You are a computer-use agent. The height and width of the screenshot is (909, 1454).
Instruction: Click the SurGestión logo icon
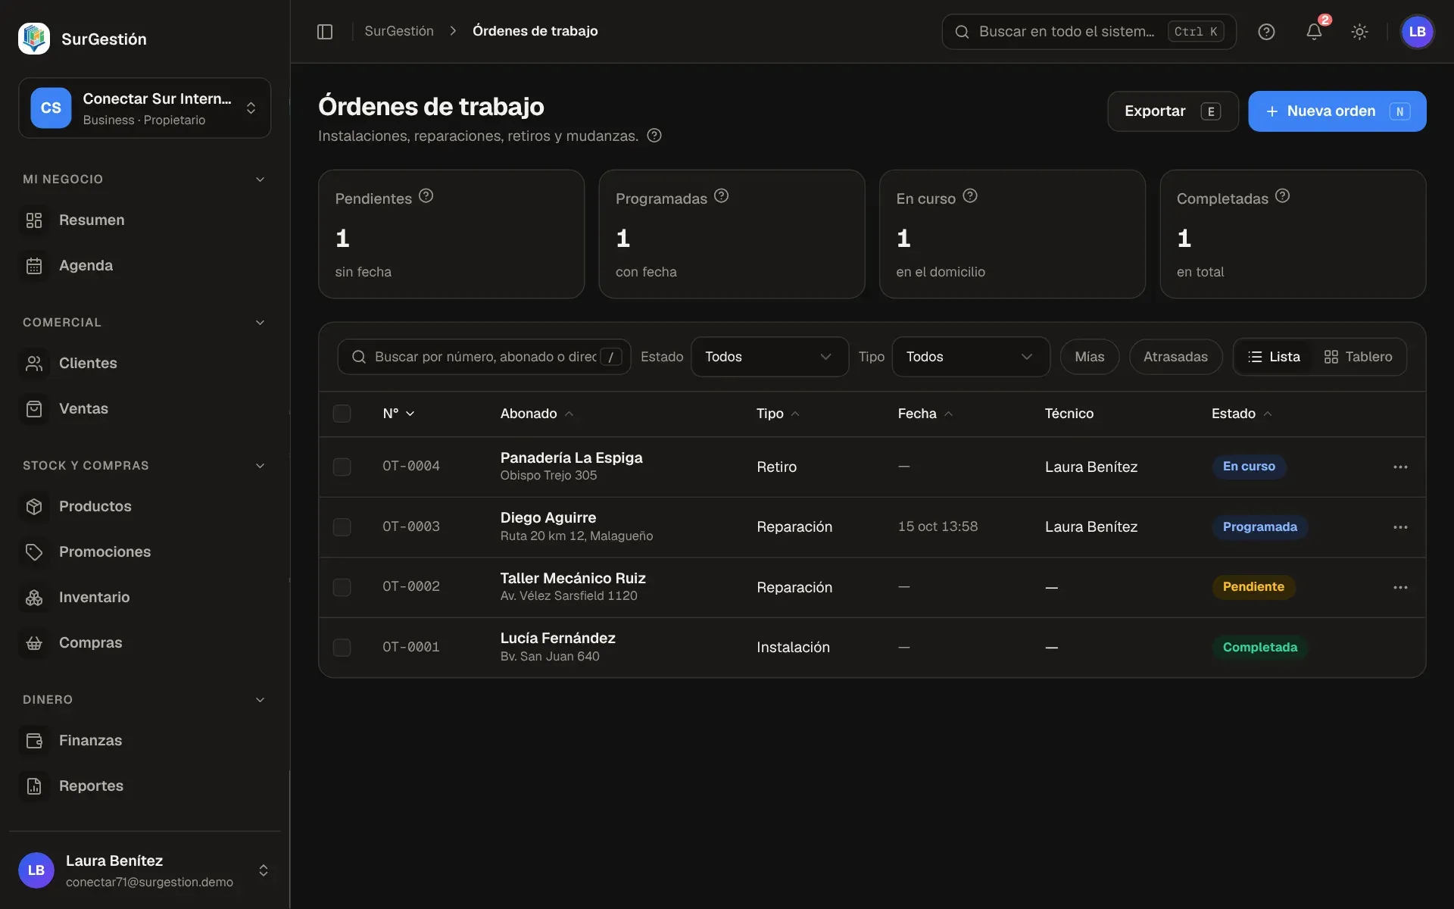point(34,39)
